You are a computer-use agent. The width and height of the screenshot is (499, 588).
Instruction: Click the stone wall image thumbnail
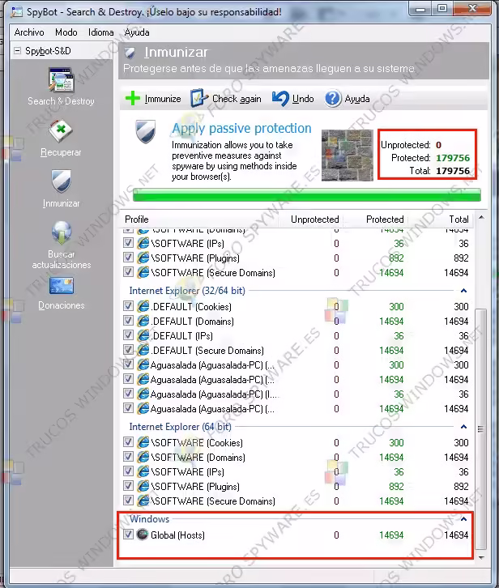click(347, 156)
